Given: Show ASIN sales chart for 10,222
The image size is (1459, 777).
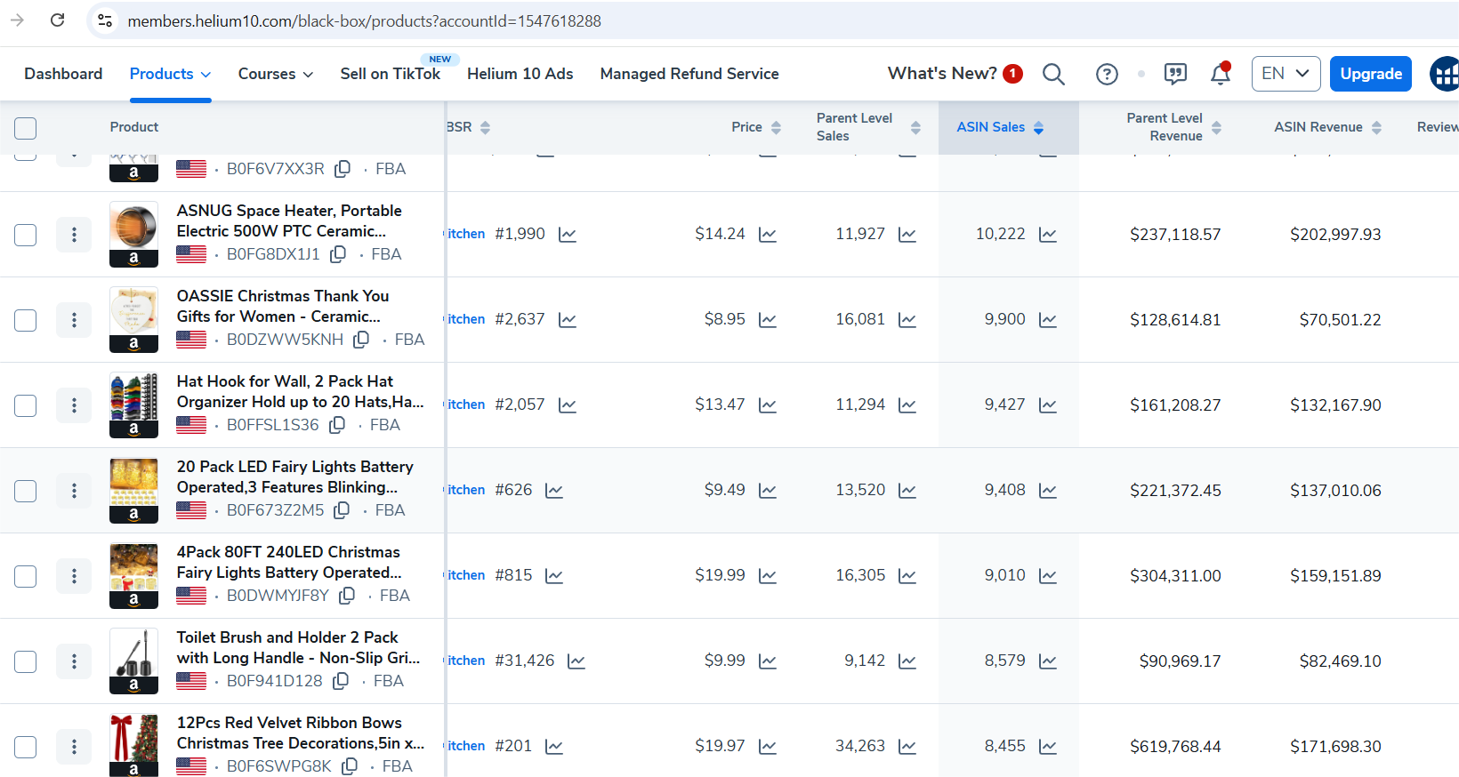Looking at the screenshot, I should 1048,235.
